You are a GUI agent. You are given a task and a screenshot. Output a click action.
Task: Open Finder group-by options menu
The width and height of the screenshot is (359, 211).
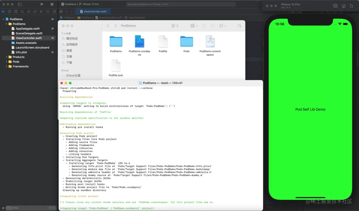point(194,26)
